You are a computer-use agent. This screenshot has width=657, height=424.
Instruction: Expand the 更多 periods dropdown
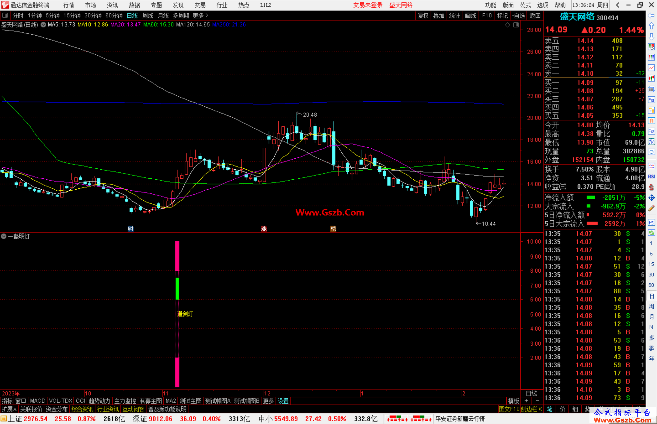(200, 16)
